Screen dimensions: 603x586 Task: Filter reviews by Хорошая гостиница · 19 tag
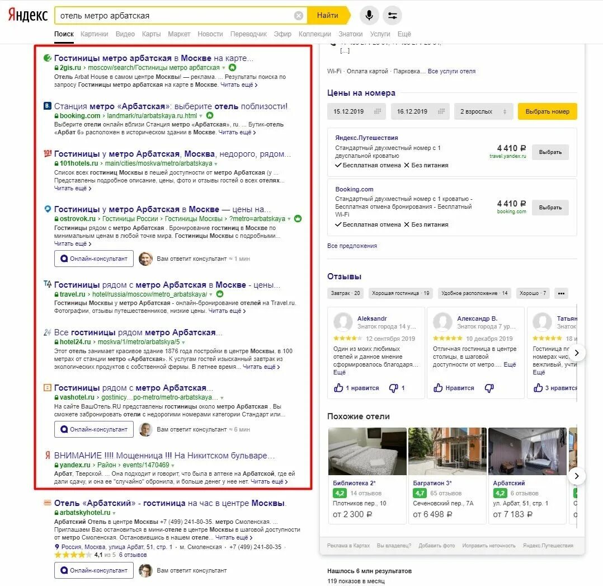tap(401, 293)
